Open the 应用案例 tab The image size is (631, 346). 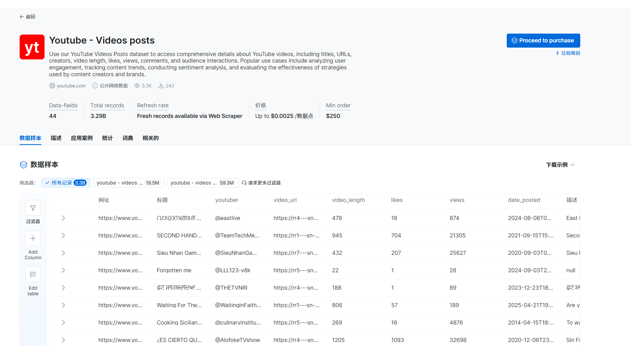(82, 138)
